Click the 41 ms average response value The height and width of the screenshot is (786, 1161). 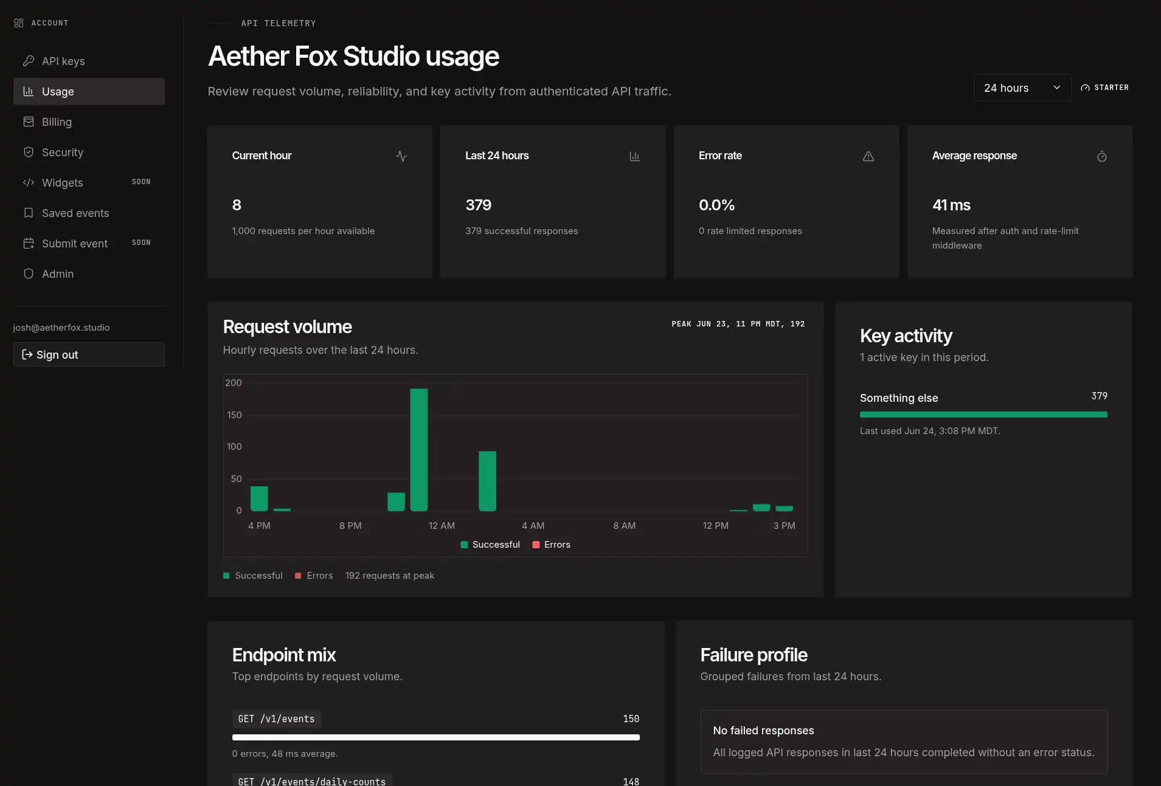tap(951, 205)
